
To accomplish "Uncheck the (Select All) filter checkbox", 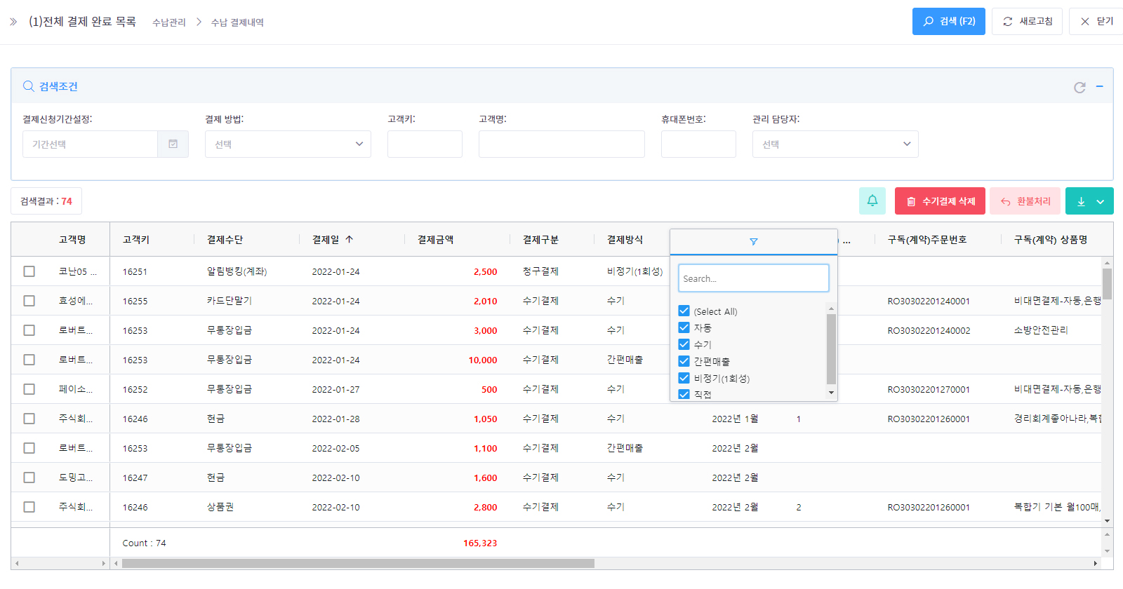I will [x=684, y=311].
